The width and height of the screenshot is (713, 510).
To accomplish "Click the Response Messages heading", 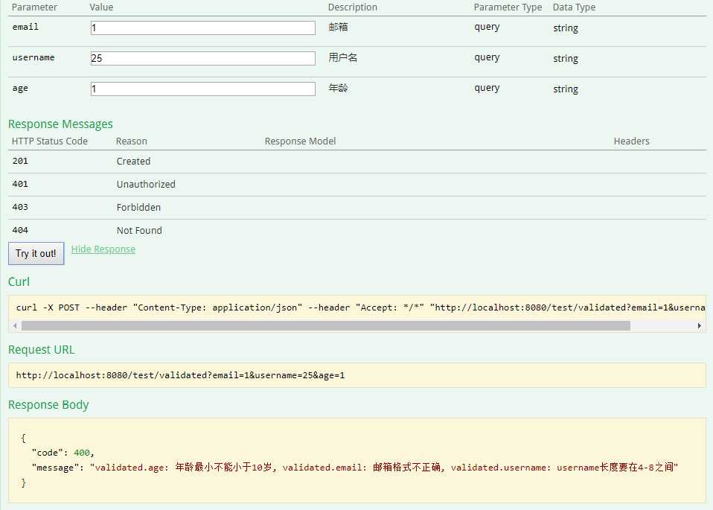I will pos(60,124).
